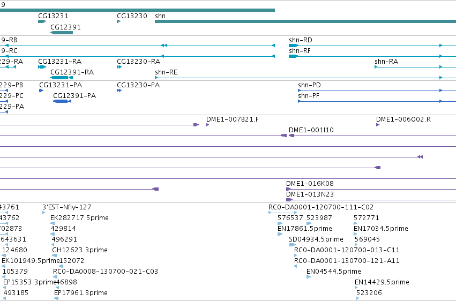The width and height of the screenshot is (456, 301).
Task: Click the DME1-013N23 start block glyph
Action: (289, 200)
